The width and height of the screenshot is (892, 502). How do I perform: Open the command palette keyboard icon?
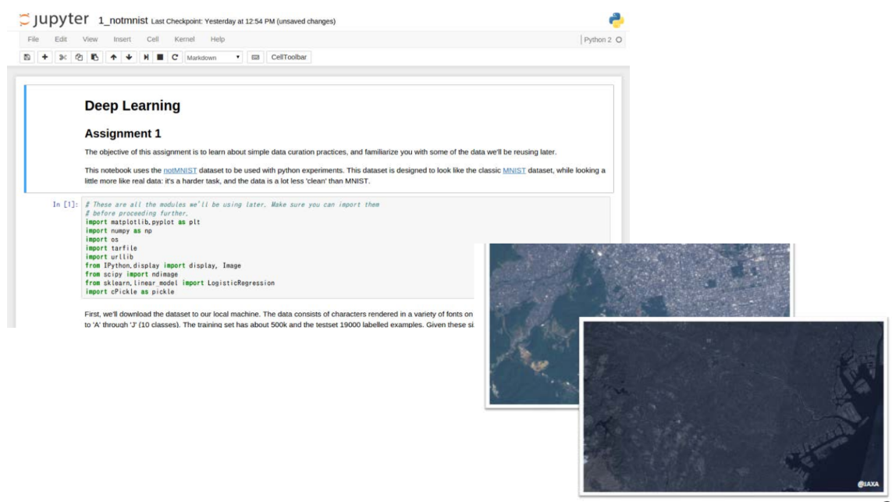tap(255, 57)
